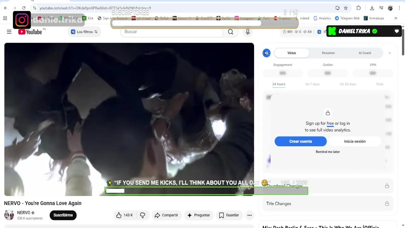This screenshot has width=405, height=228.
Task: Open the Chrome apps grid icon
Action: click(5, 18)
